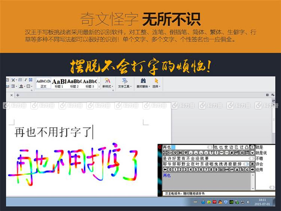
Task: Insert the dash — key
Action: pyautogui.click(x=222, y=153)
